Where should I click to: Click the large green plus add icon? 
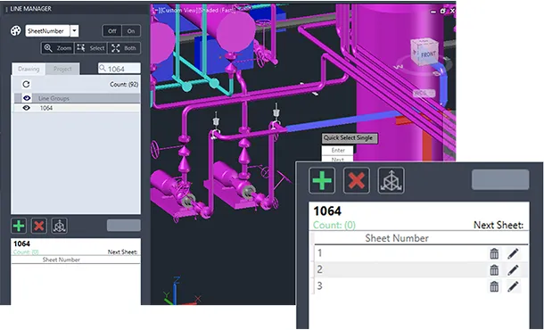pyautogui.click(x=322, y=180)
